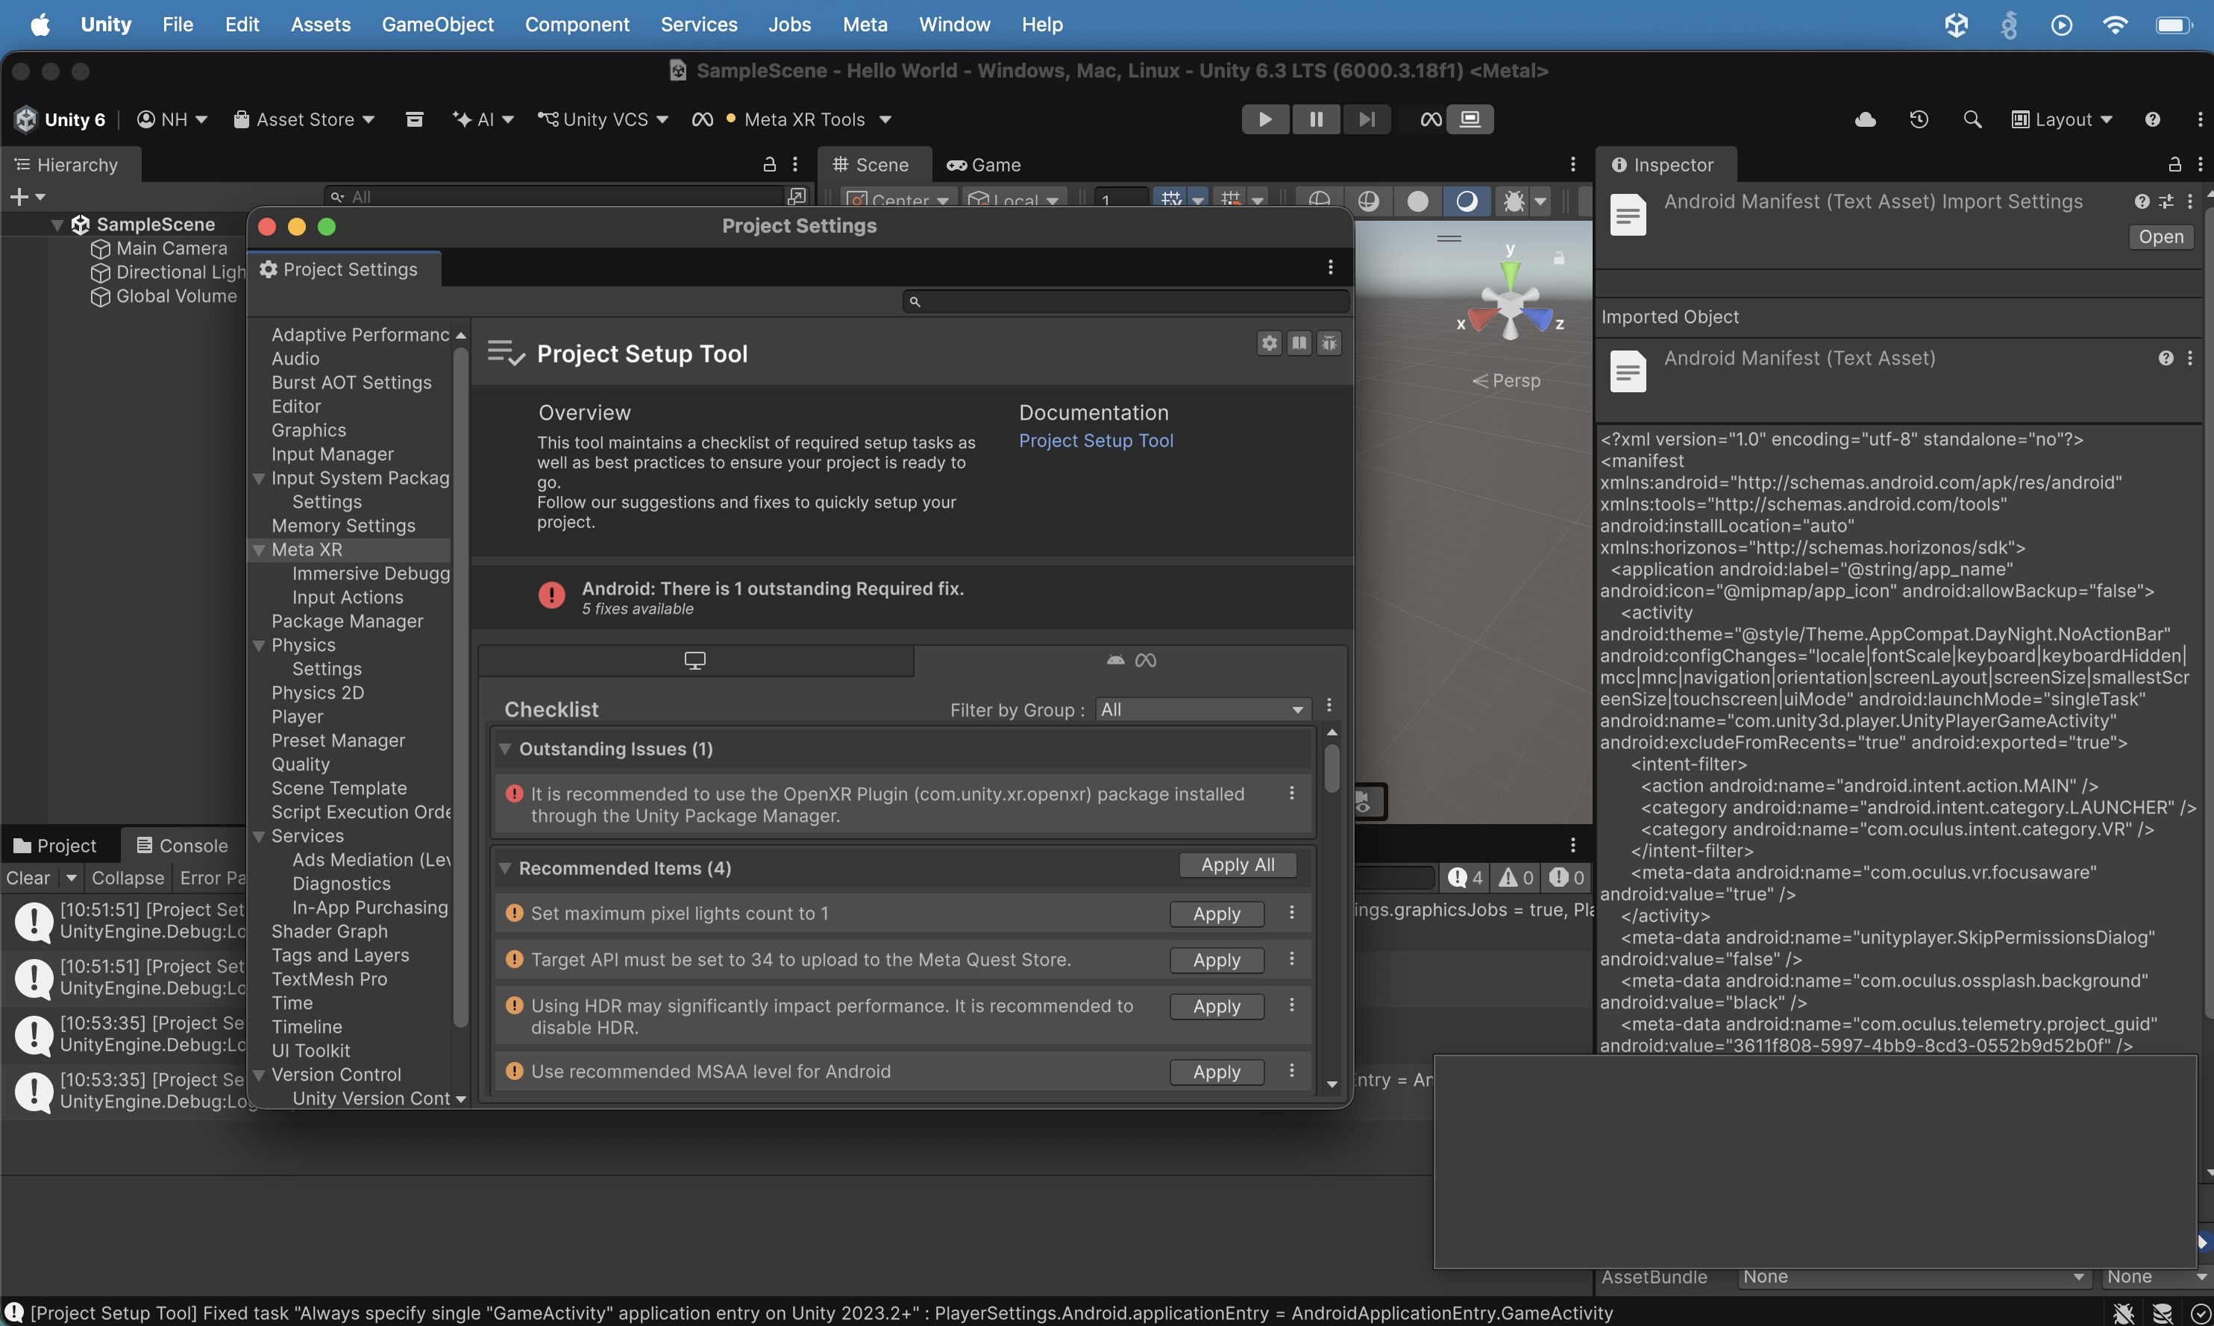Viewport: 2214px width, 1326px height.
Task: Collapse the Recommended Items section
Action: (505, 867)
